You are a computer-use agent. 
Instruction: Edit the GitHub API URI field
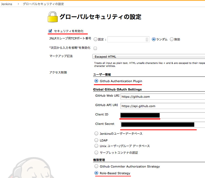tap(163, 106)
